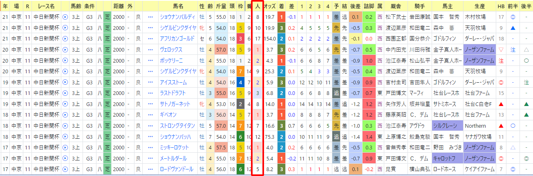Viewport: 533px width, 176px height.
Task: Select the highlighted シルクレーシ owner cell
Action: pos(447,126)
